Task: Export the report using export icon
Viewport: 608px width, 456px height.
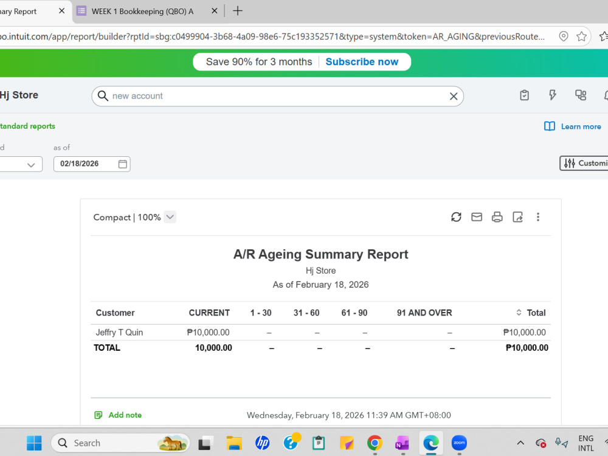Action: point(517,217)
